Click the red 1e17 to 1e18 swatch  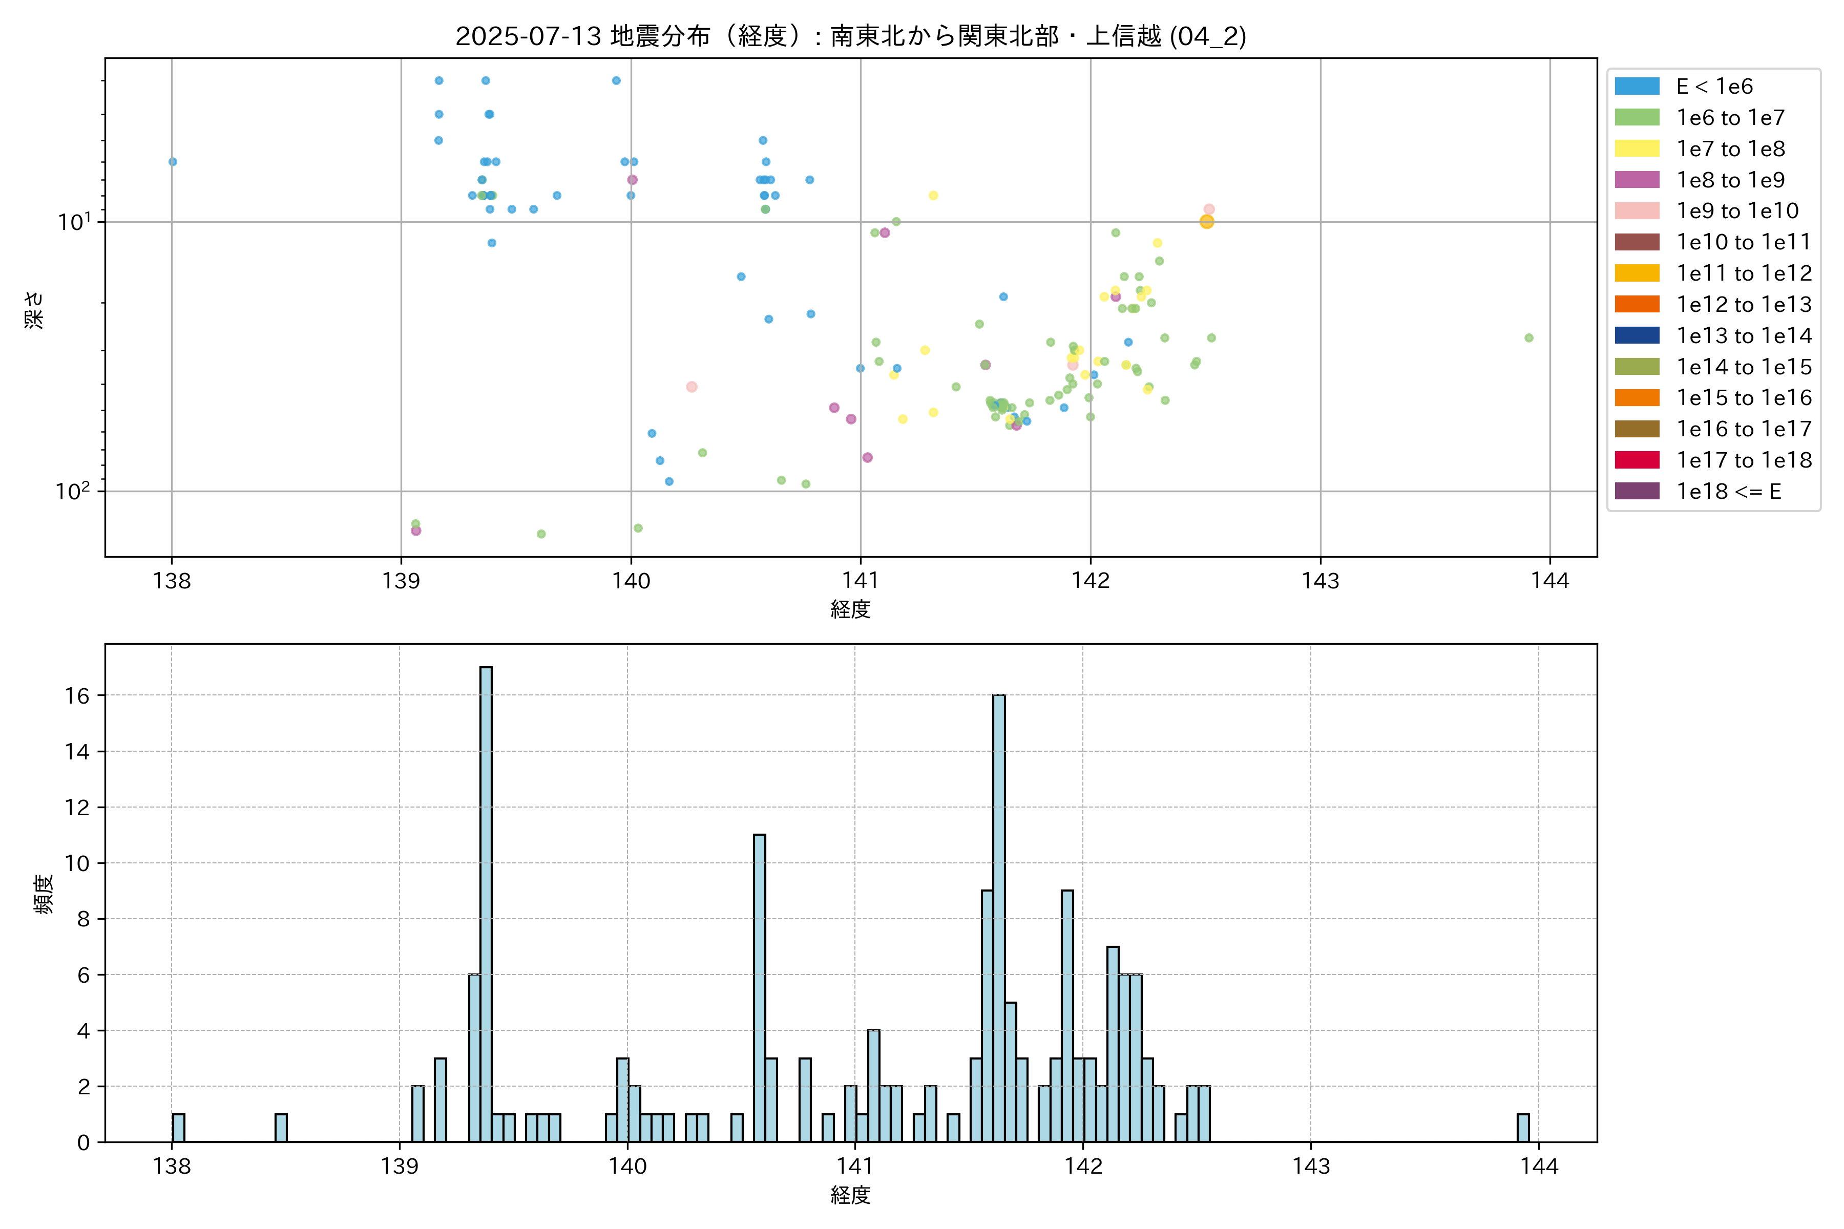(1636, 460)
